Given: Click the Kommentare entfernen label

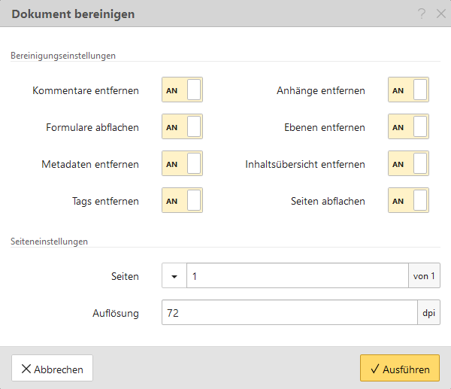Looking at the screenshot, I should [86, 90].
